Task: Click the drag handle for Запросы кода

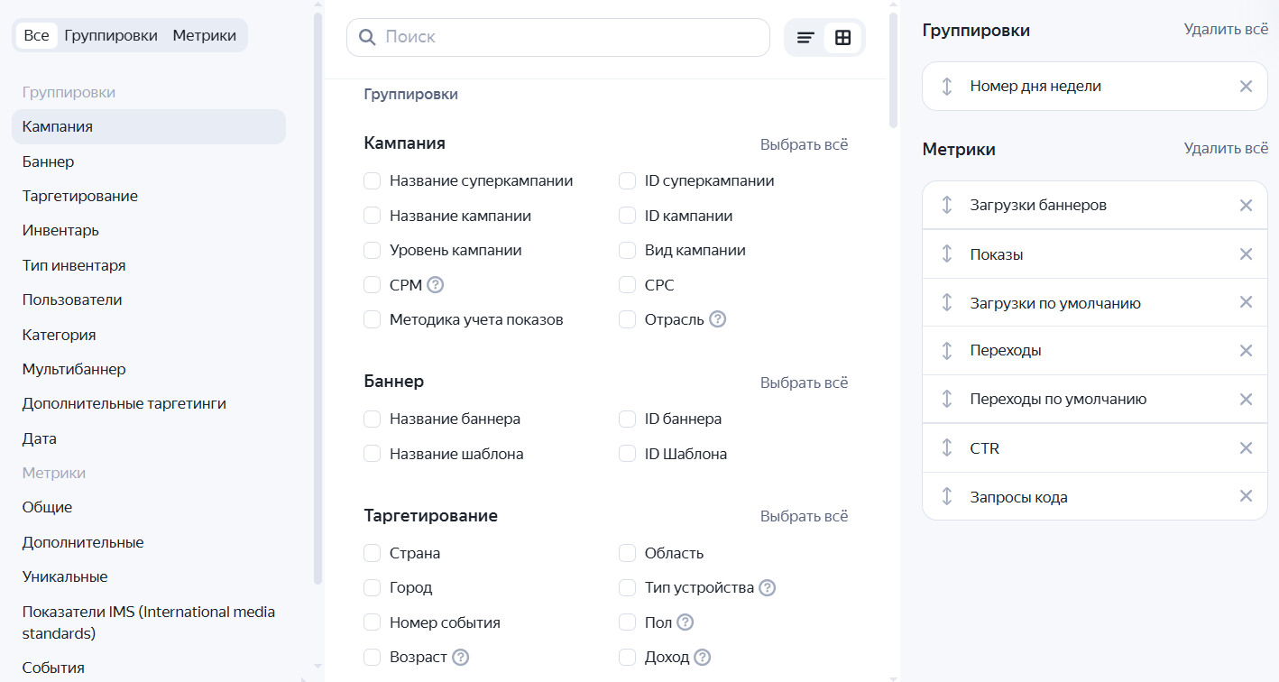Action: click(x=947, y=497)
